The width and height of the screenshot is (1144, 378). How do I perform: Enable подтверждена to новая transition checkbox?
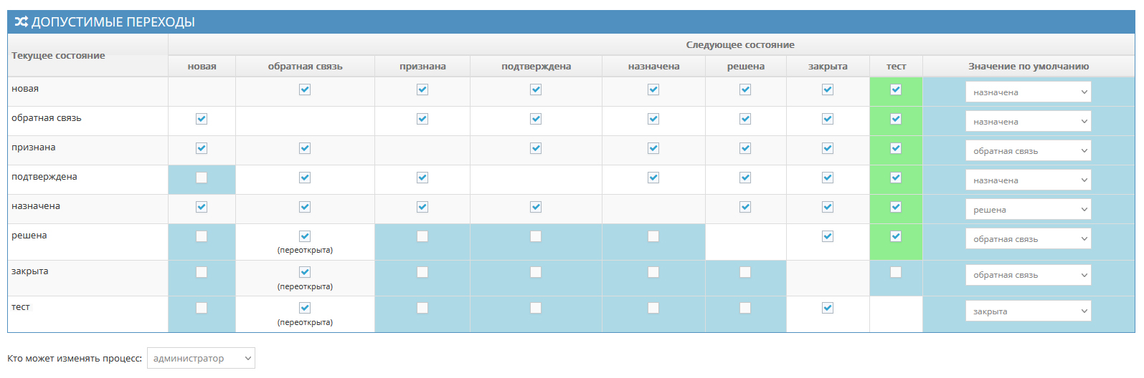click(202, 178)
